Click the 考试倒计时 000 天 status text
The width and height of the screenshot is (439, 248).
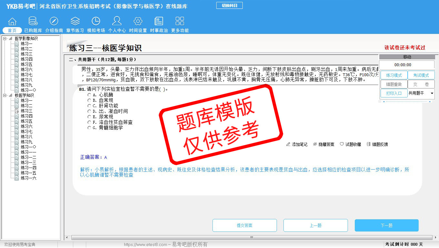[x=404, y=244]
